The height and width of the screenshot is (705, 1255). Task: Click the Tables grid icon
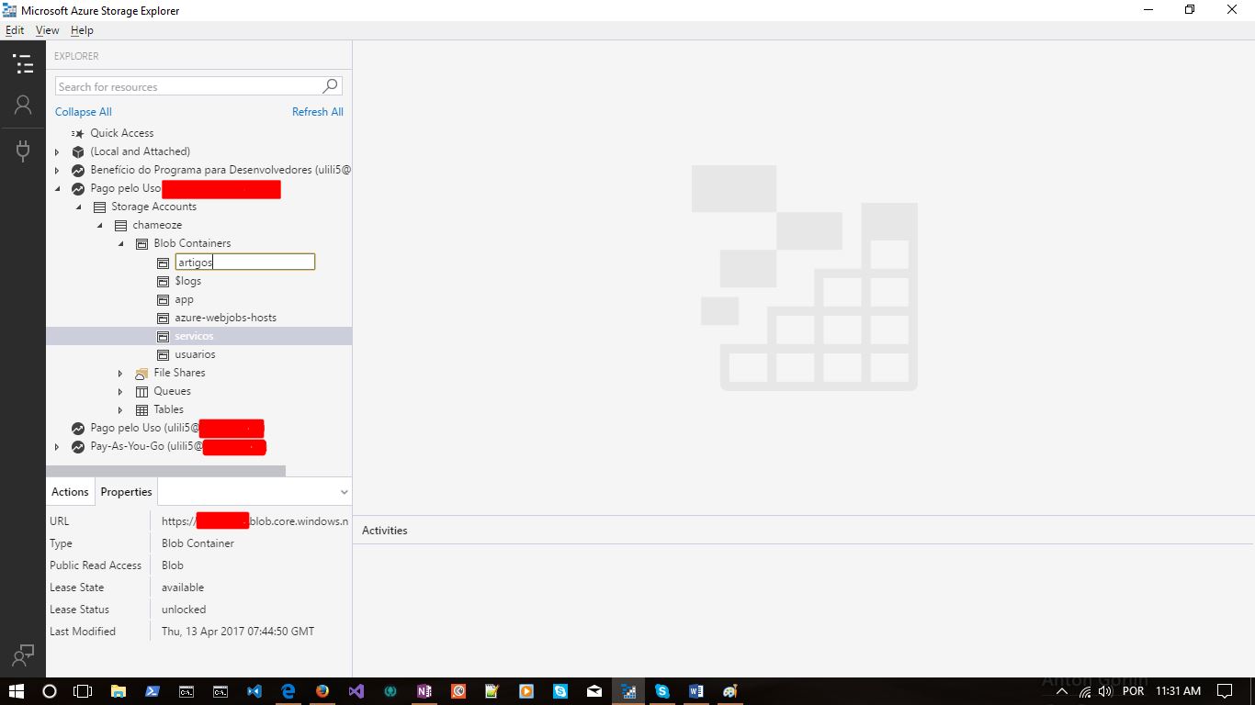(141, 409)
